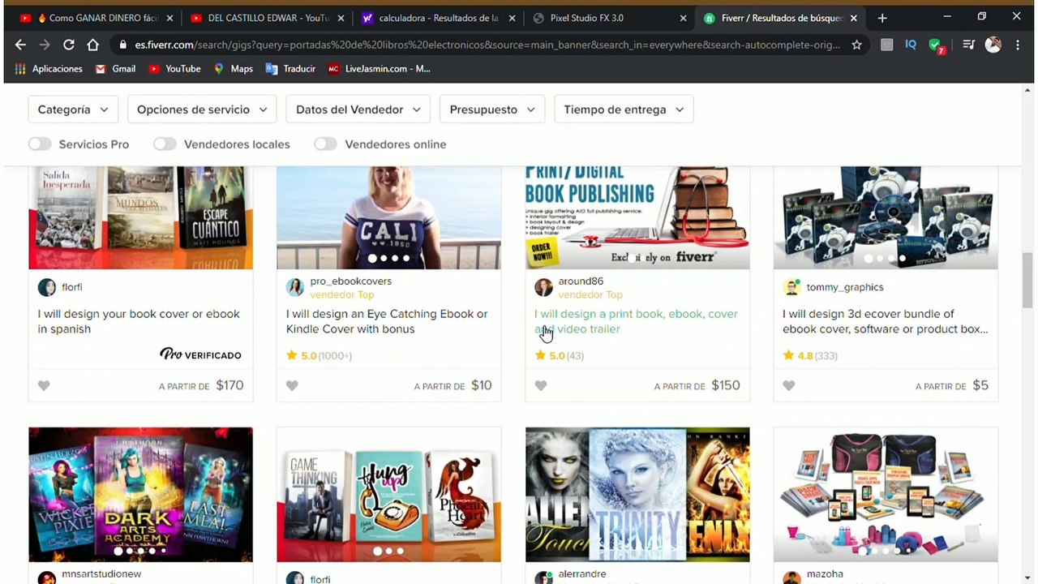Open the Presupuesto budget dropdown
Image resolution: width=1038 pixels, height=584 pixels.
click(x=492, y=109)
